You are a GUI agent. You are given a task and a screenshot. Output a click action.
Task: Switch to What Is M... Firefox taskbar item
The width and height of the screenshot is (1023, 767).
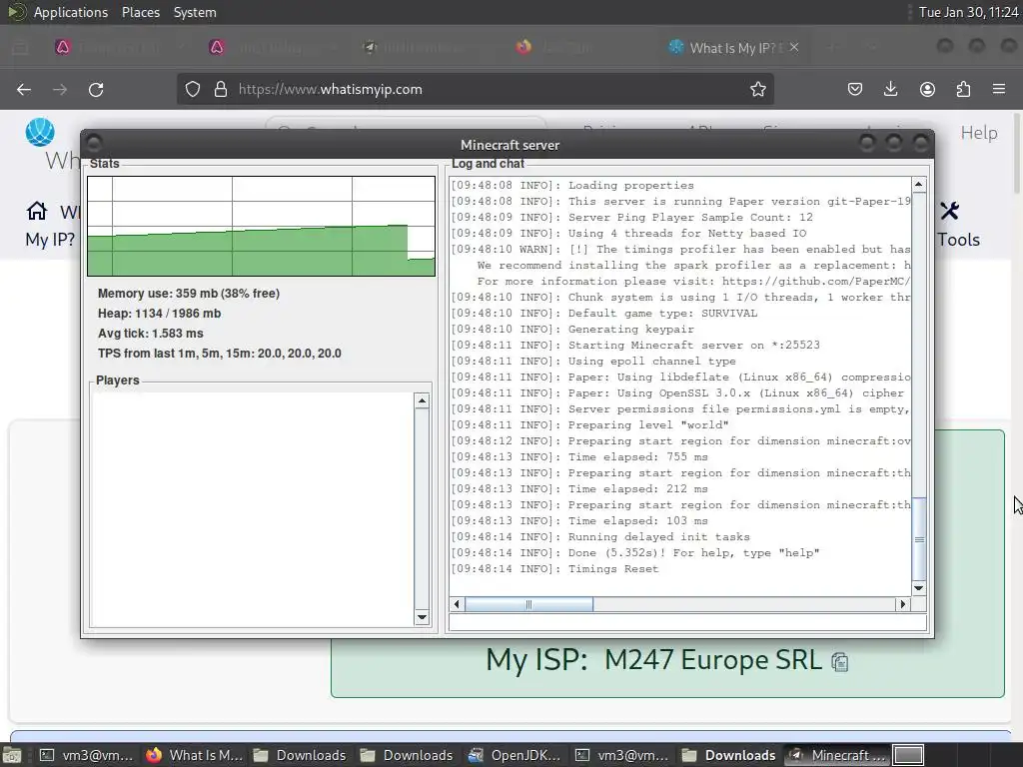pos(195,755)
